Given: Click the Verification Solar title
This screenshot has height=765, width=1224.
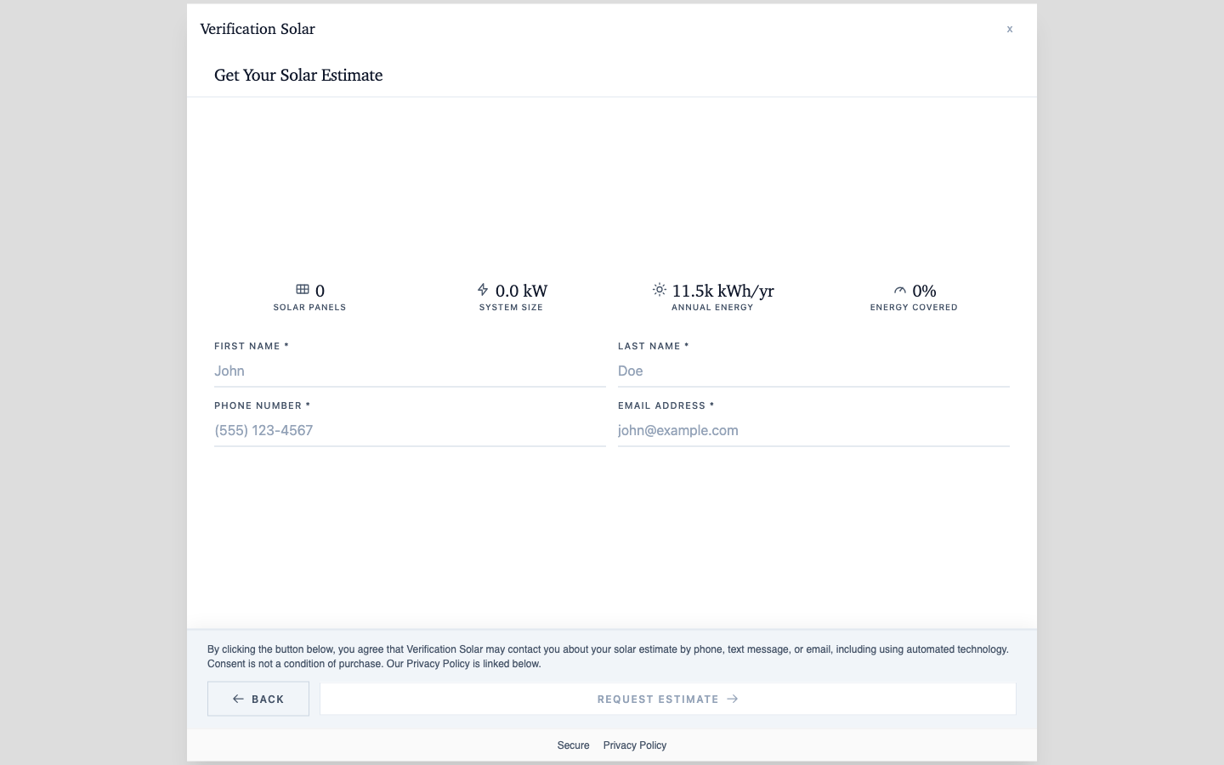Looking at the screenshot, I should pos(258,29).
